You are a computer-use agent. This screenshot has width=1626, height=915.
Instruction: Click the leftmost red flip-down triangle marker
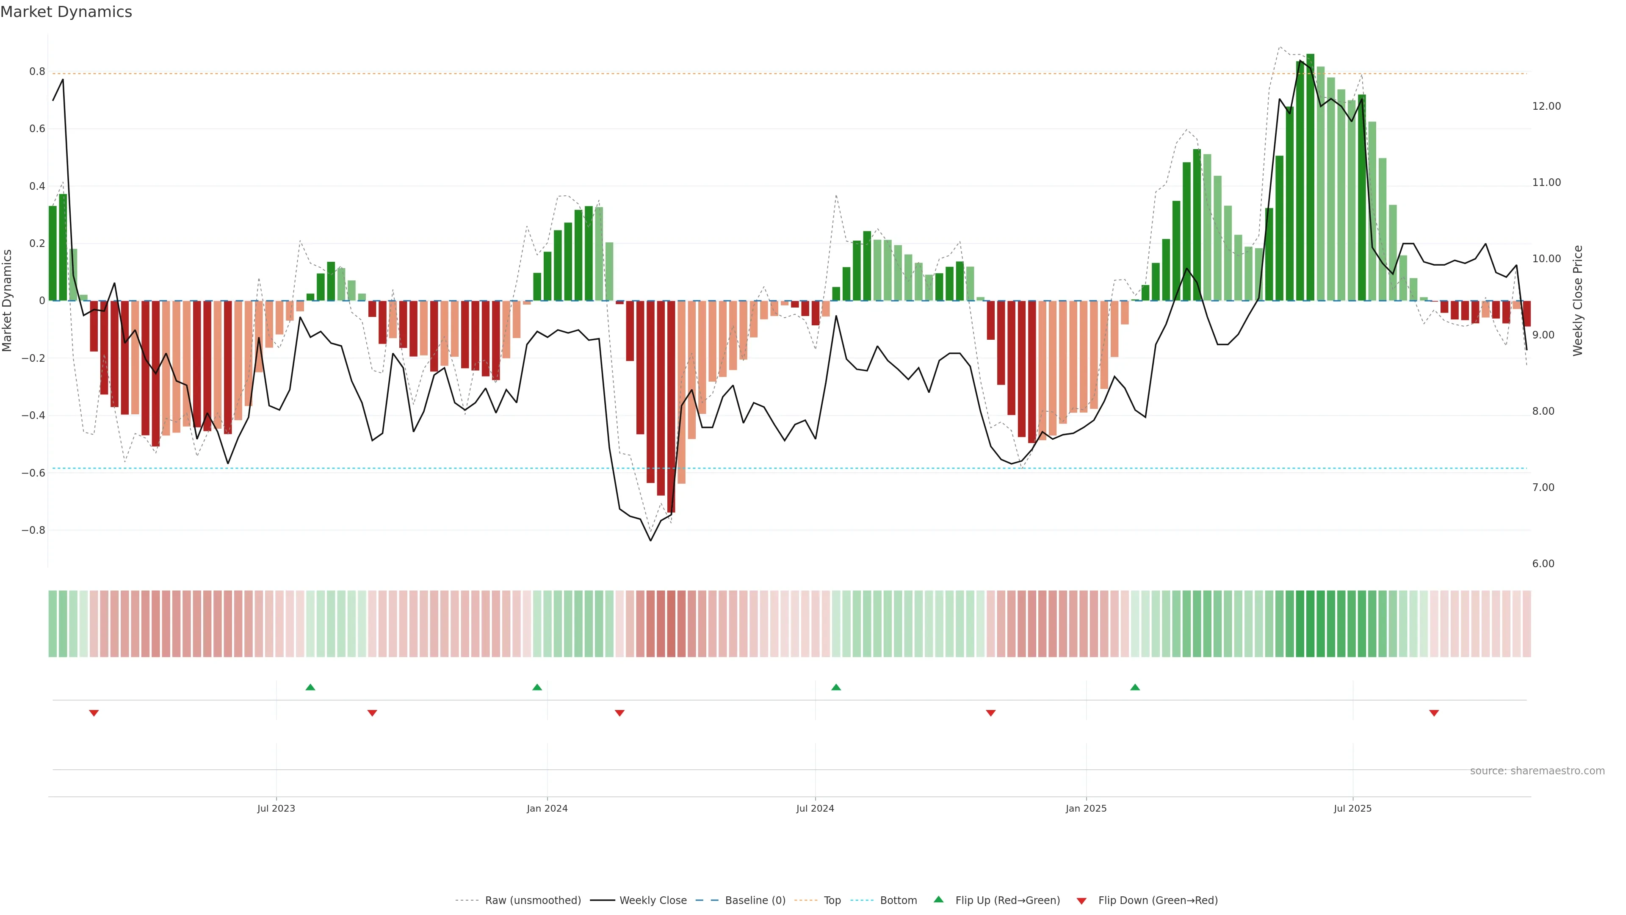(x=94, y=713)
